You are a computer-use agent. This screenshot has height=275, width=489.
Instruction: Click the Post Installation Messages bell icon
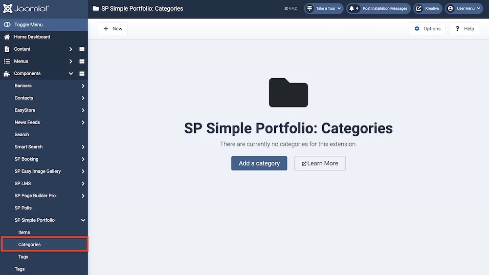tap(352, 9)
